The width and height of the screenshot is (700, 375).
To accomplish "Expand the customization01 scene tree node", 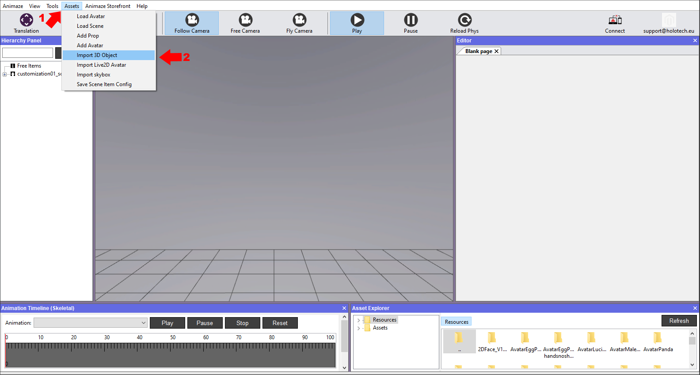I will tap(5, 74).
